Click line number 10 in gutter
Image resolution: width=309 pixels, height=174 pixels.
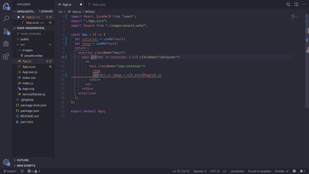pos(63,57)
